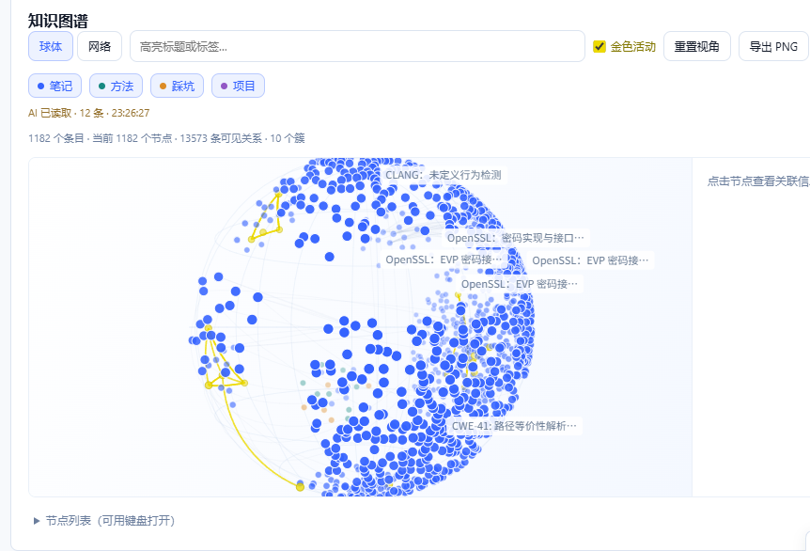The image size is (810, 551).
Task: Switch to the 球体 view tab
Action: pyautogui.click(x=51, y=46)
